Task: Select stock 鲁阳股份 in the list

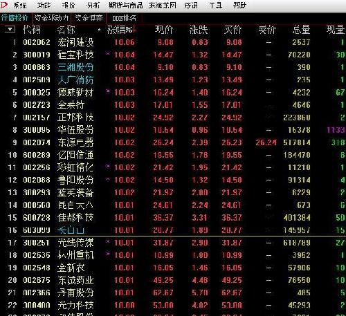Action: (75, 180)
